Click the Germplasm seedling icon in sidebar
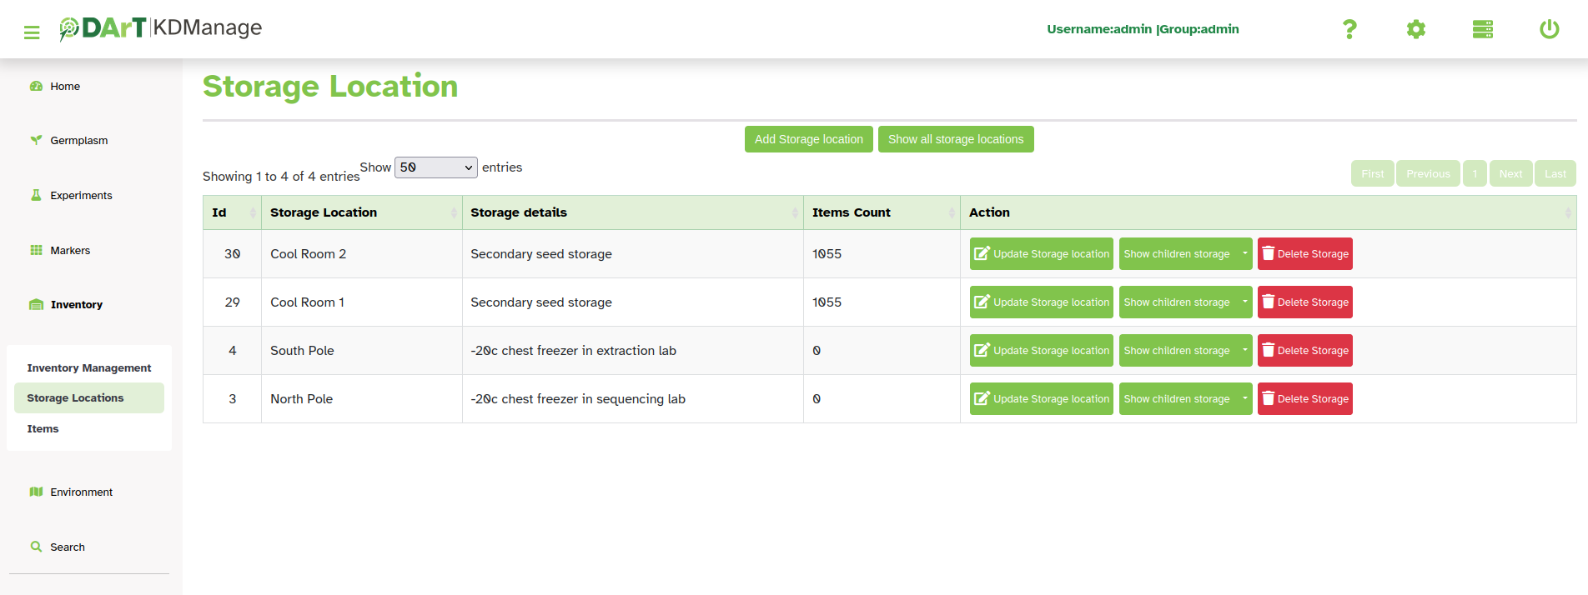Viewport: 1588px width, 595px height. point(36,140)
